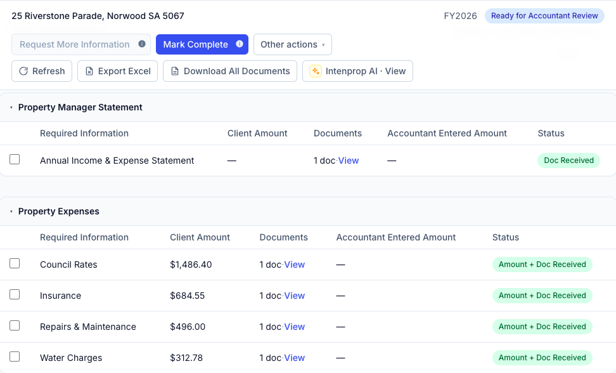Open Intenprop AI · View
The image size is (616, 373).
357,71
